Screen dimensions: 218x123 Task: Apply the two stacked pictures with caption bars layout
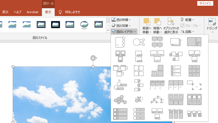[139, 56]
